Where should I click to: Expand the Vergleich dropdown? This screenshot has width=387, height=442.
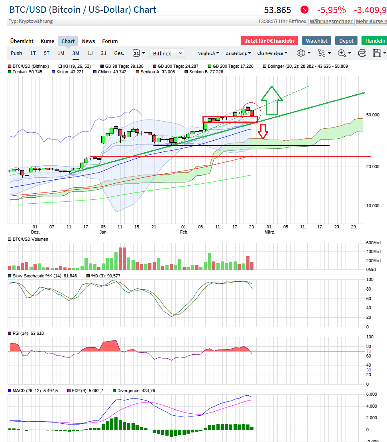click(x=208, y=53)
